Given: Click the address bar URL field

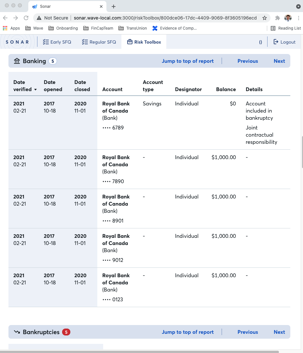Looking at the screenshot, I should click(x=165, y=18).
